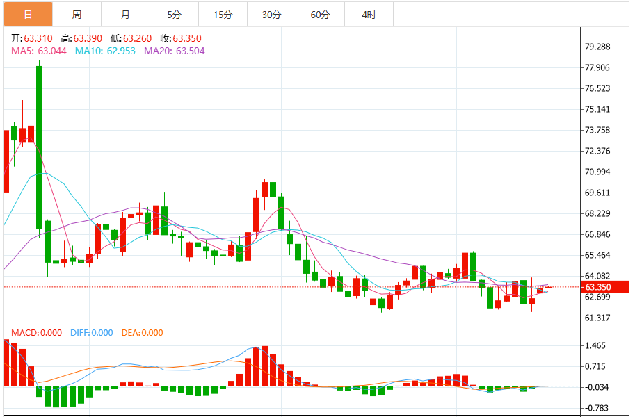
Task: Open the 月 monthly chart tab
Action: coord(125,15)
